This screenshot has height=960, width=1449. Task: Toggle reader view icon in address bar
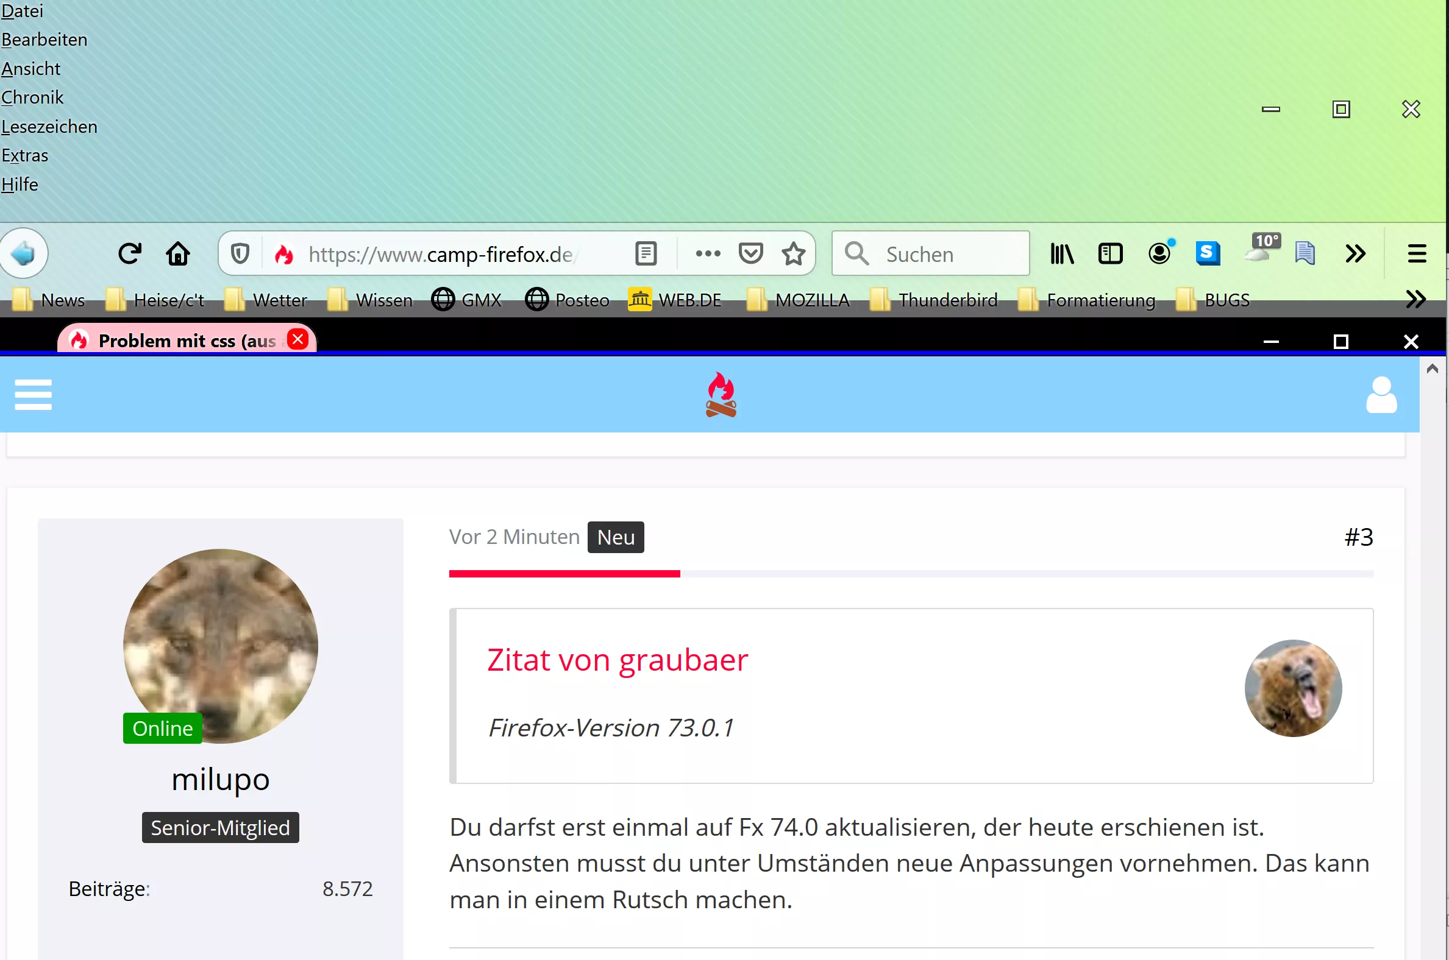[646, 253]
